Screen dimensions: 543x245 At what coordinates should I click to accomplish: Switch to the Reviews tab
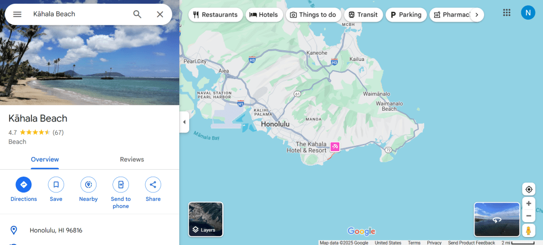coord(132,160)
